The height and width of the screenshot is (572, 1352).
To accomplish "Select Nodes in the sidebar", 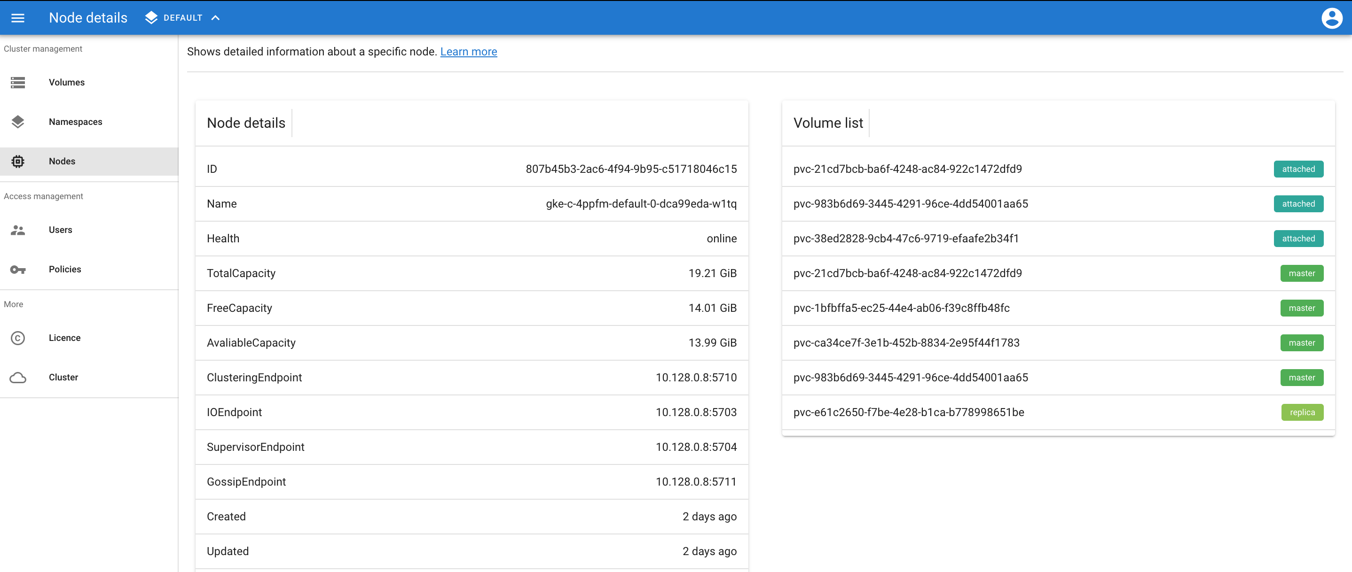I will click(89, 161).
